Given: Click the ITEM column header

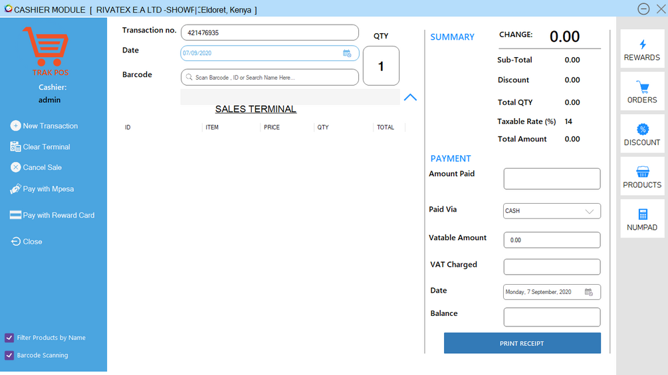Looking at the screenshot, I should 212,127.
